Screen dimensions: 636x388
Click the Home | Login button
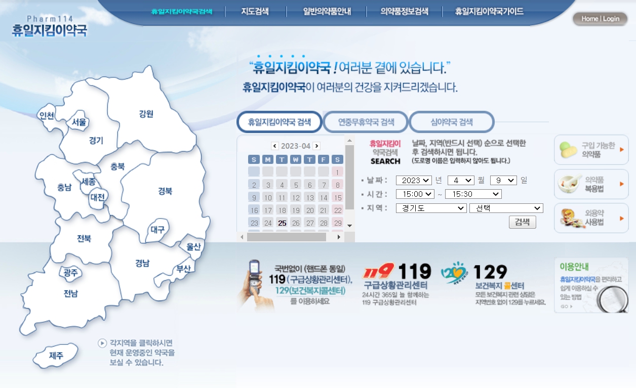(x=600, y=19)
